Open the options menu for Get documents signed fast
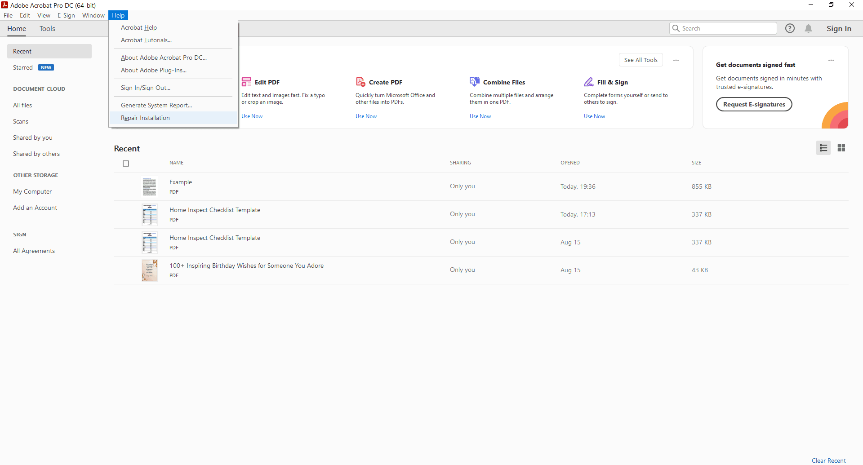The height and width of the screenshot is (465, 863). tap(831, 60)
